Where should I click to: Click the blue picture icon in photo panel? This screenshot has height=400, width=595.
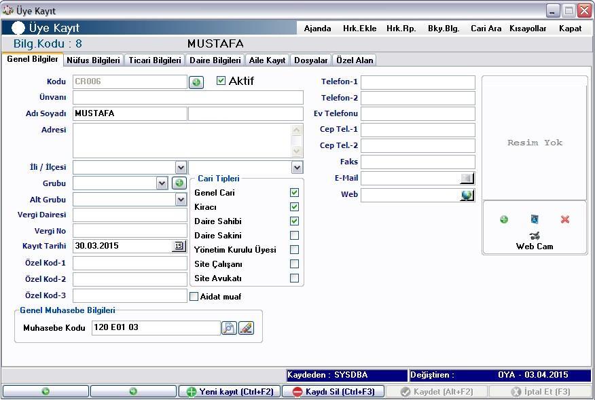pos(535,219)
